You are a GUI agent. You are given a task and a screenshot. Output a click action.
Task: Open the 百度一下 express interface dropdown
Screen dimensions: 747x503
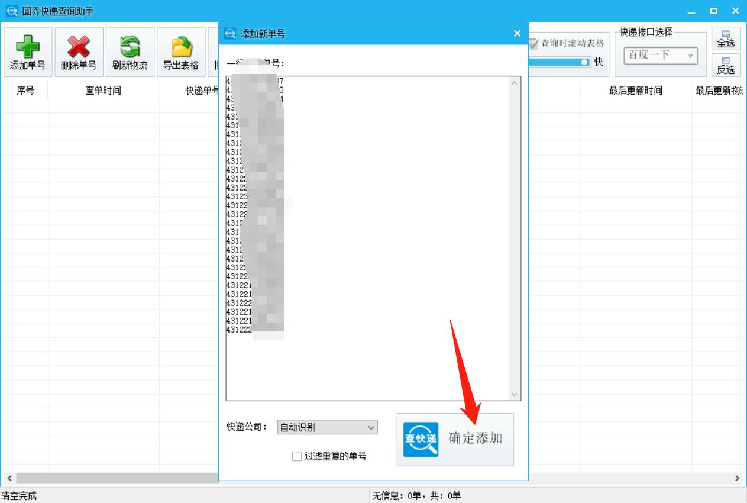(661, 54)
